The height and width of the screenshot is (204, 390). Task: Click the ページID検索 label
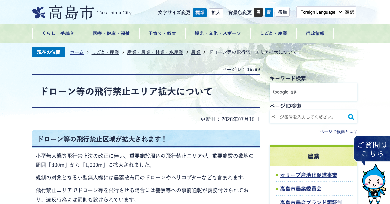(x=285, y=106)
